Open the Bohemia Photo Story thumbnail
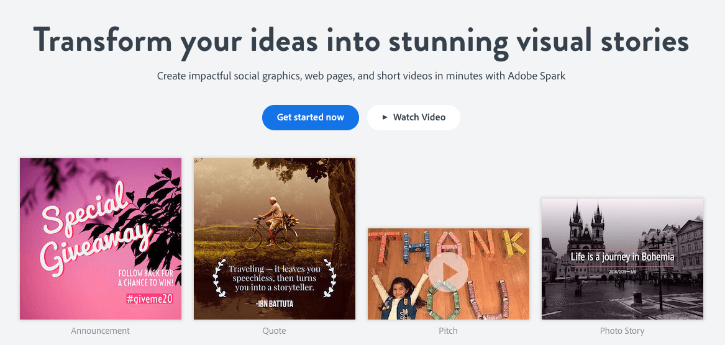725x345 pixels. click(622, 259)
